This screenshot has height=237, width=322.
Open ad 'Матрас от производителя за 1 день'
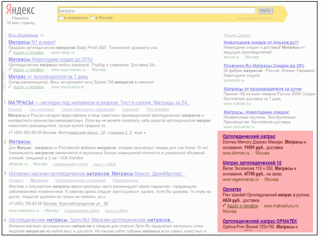click(48, 77)
